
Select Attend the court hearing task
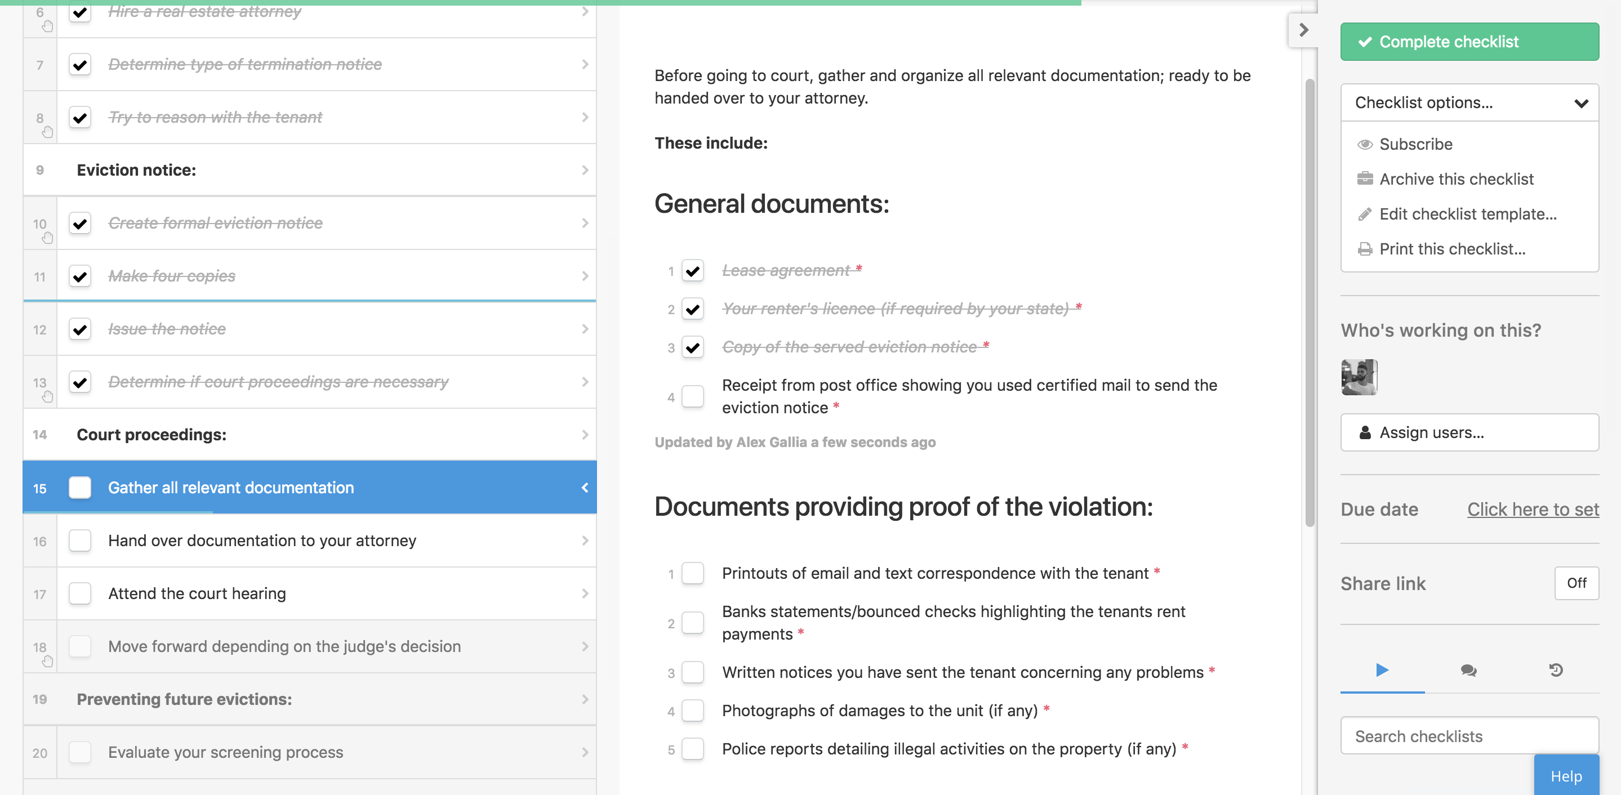point(197,594)
